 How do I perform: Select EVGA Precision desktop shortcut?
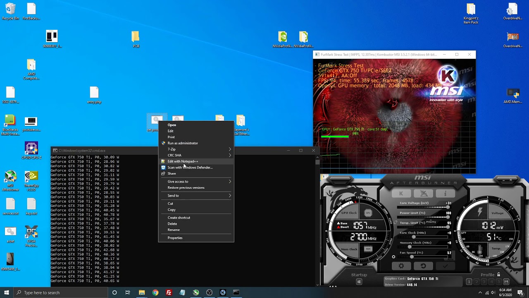click(x=31, y=237)
